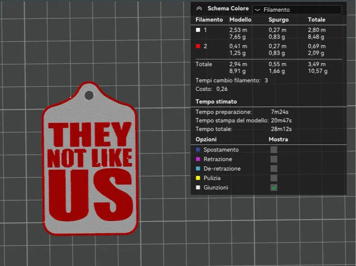Screen dimensions: 356x266
Task: Click the 'Spurgo' column header
Action: [278, 20]
